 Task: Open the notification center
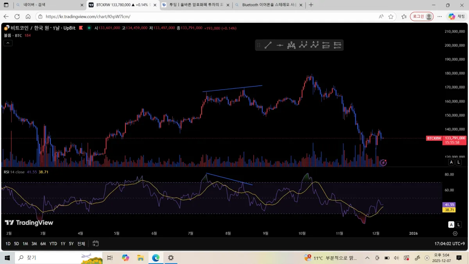[x=459, y=258]
